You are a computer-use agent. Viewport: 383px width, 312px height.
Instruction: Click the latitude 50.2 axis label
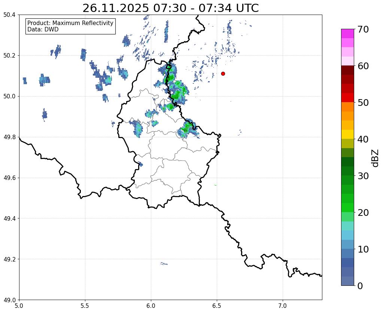click(x=9, y=56)
